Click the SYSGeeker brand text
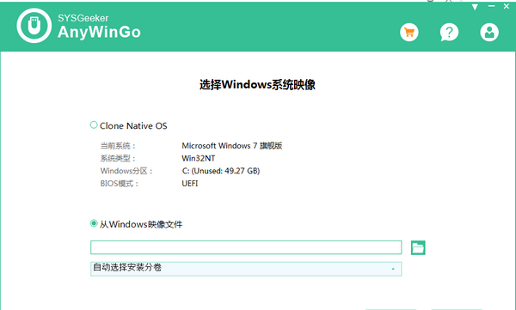Image resolution: width=516 pixels, height=310 pixels. click(83, 18)
